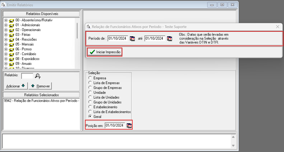Select Lista de Unidades radio option
The height and width of the screenshot is (152, 284).
90,97
